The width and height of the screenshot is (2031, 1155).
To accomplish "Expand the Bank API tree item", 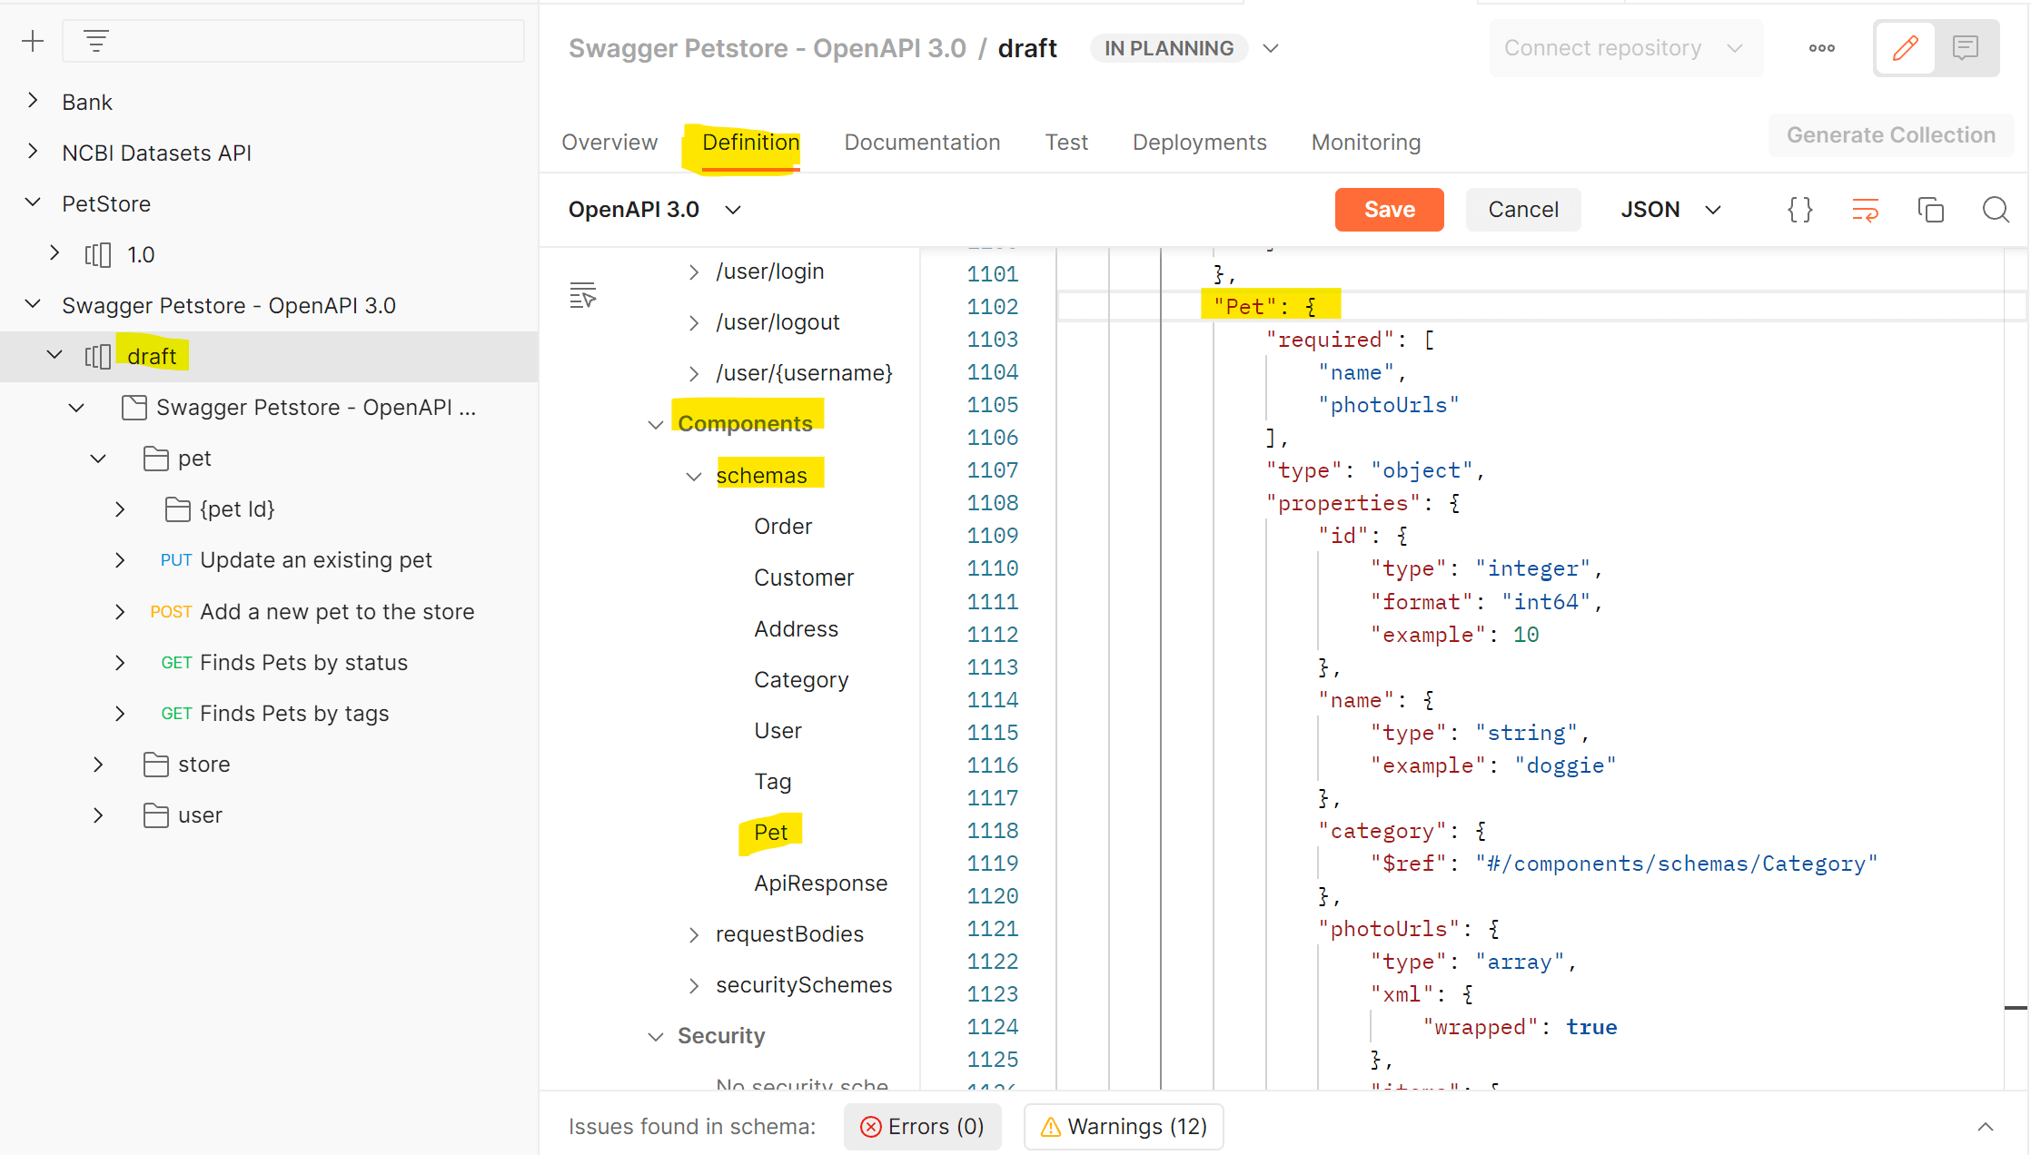I will [x=34, y=102].
